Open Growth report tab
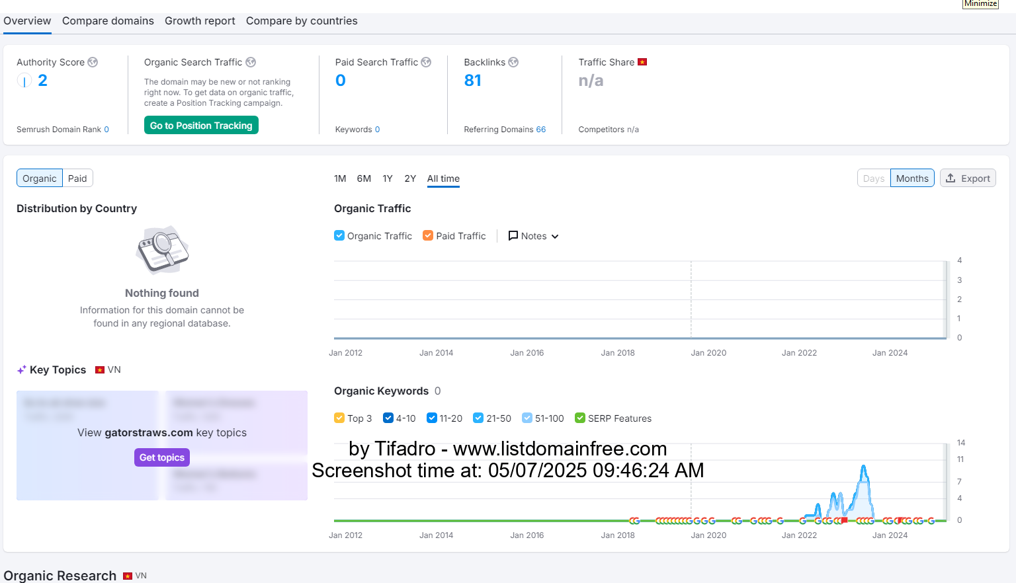Screen dimensions: 1016x583 point(200,21)
